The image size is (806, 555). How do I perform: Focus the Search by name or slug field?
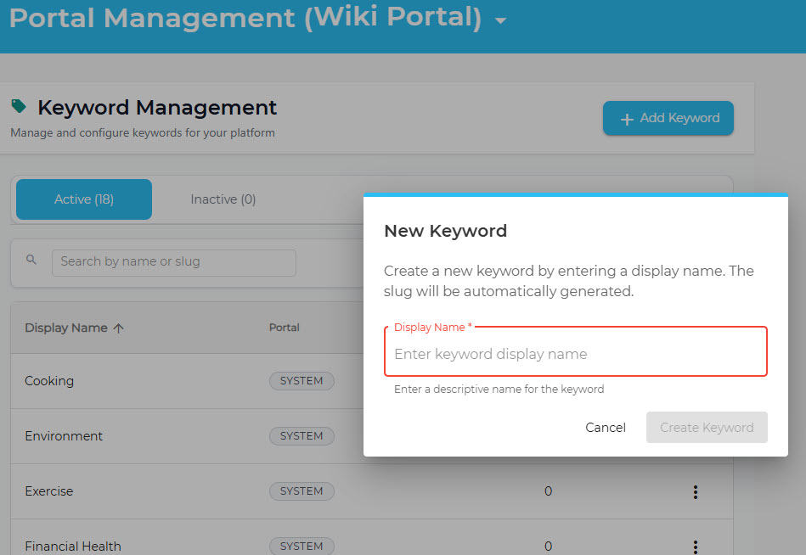tap(173, 262)
